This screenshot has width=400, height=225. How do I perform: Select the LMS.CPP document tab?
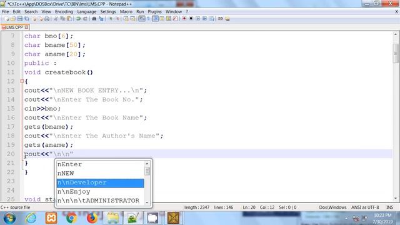coord(14,27)
